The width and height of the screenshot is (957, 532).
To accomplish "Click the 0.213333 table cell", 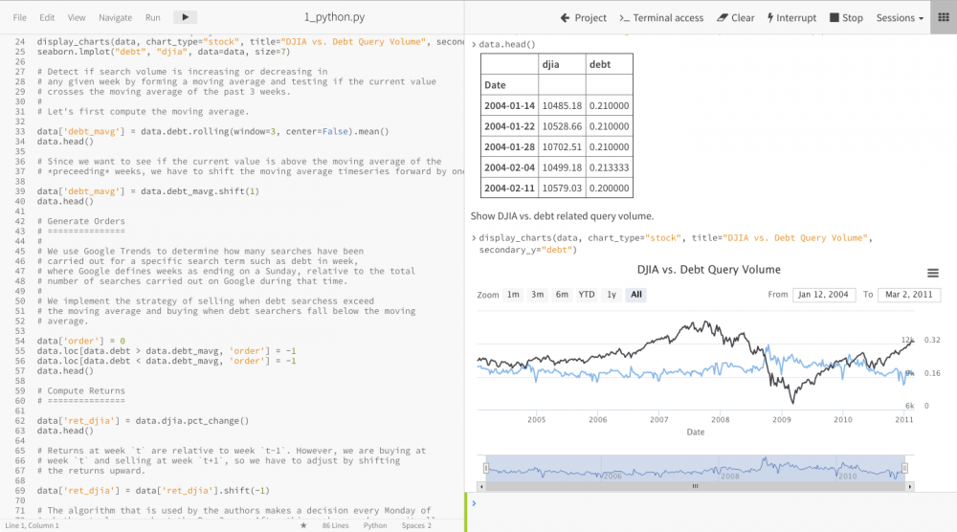I will [x=609, y=167].
